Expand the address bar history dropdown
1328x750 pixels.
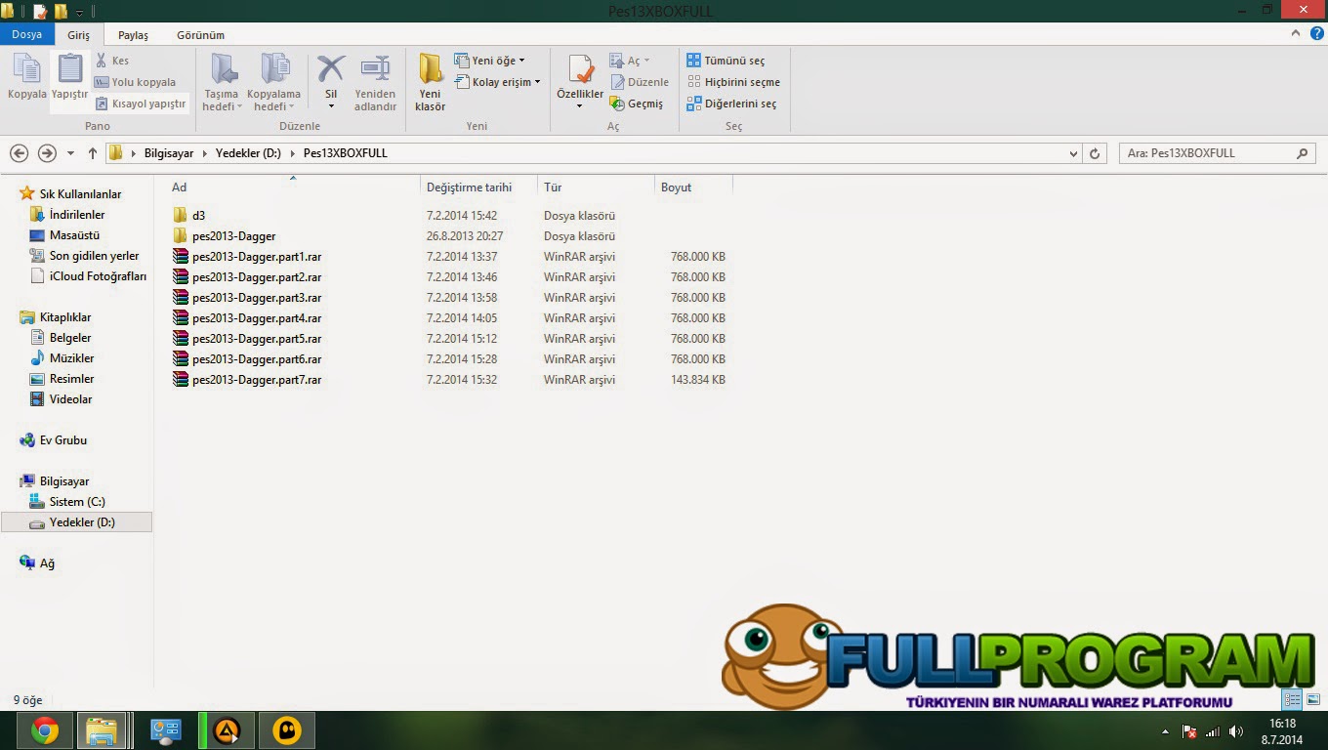point(1073,153)
